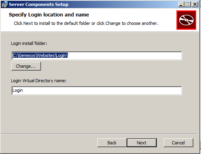This screenshot has height=154, width=201.
Task: Click the 'Login install folder:' label
Action: [29, 43]
